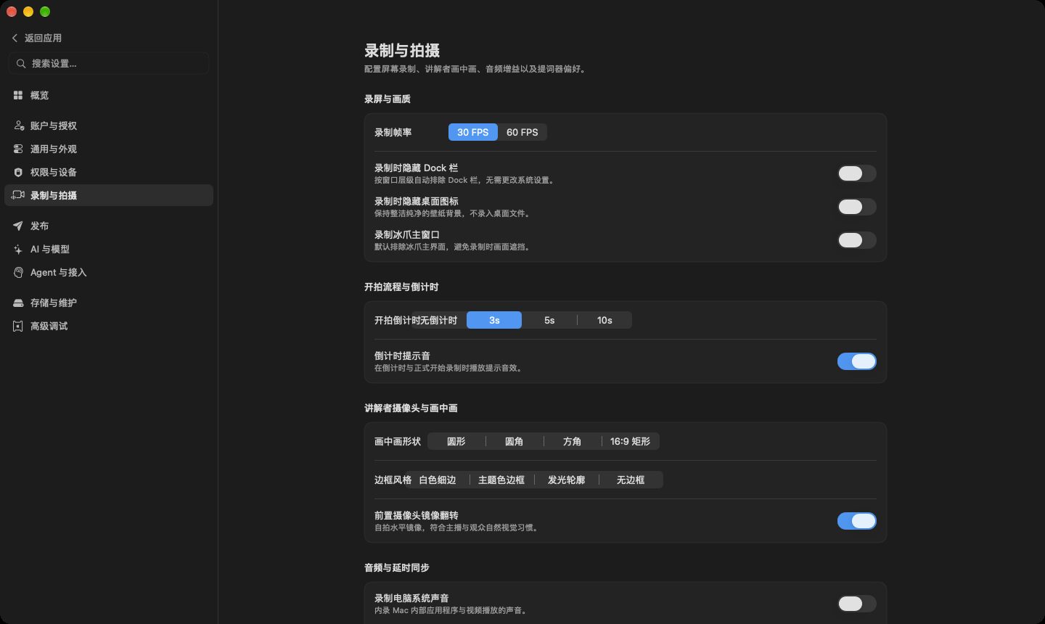Select 10s countdown option
The height and width of the screenshot is (624, 1045).
pos(605,320)
